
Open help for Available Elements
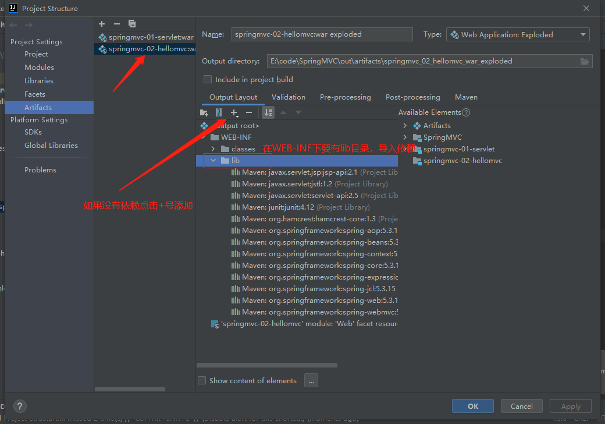pyautogui.click(x=466, y=112)
